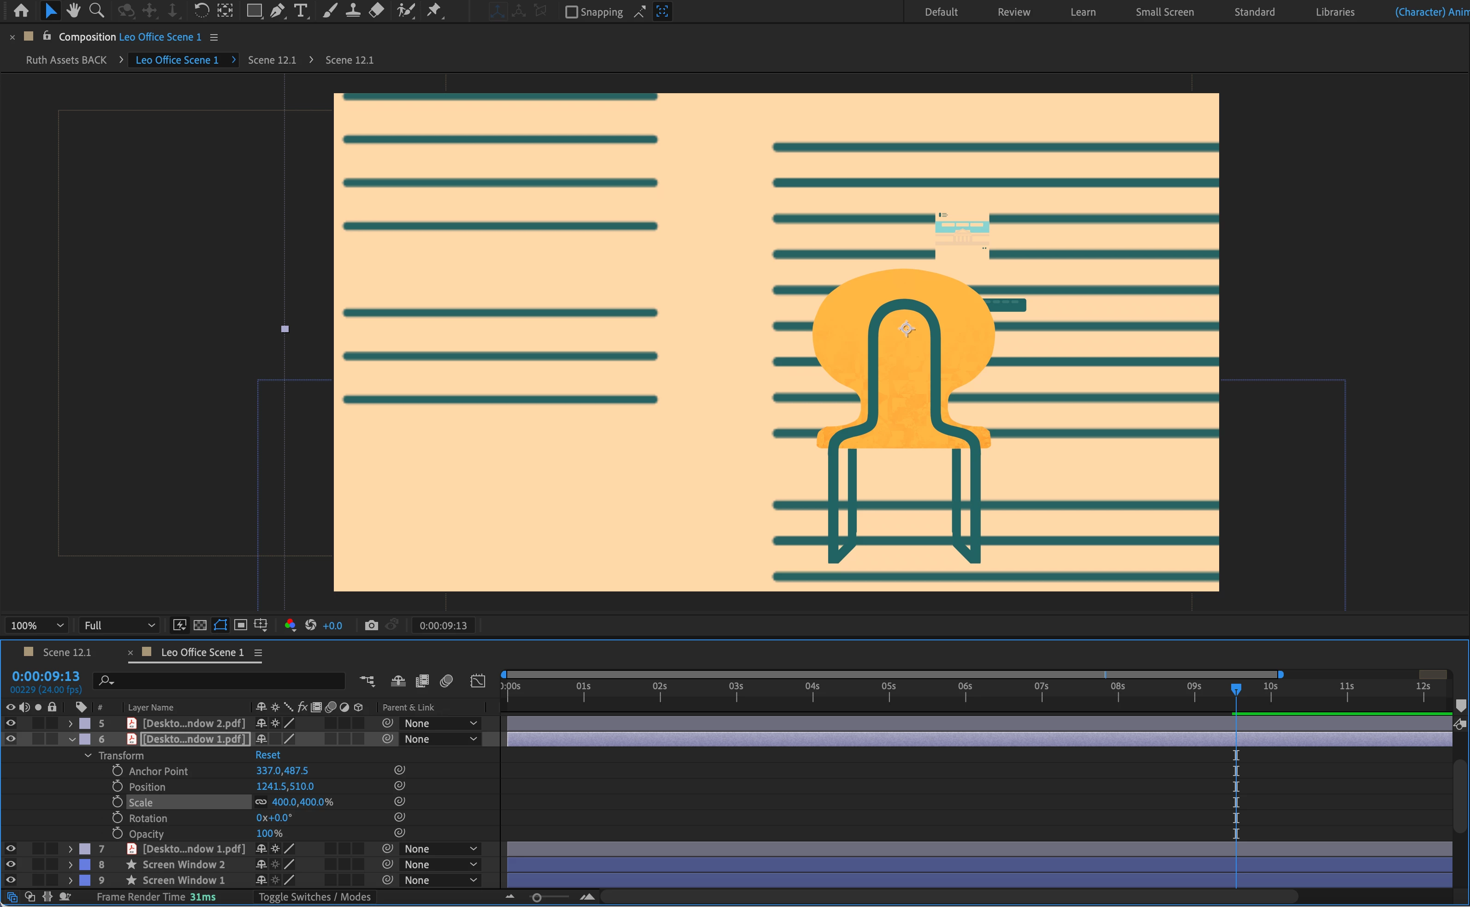Click the Reset link for Transform

267,755
